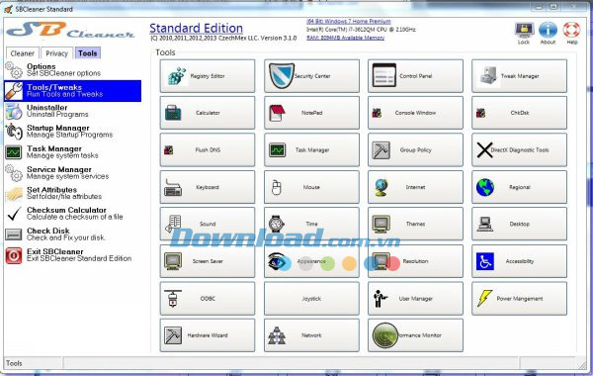This screenshot has height=376, width=593.
Task: Switch to the Cleaner tab
Action: point(23,53)
